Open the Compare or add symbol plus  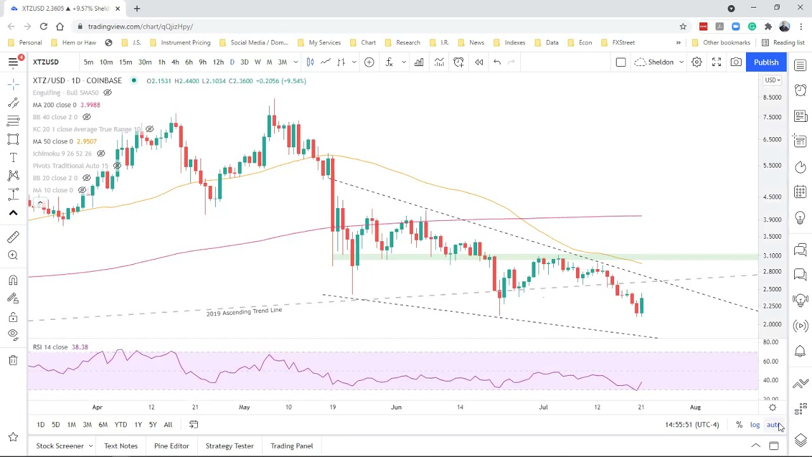coord(369,62)
